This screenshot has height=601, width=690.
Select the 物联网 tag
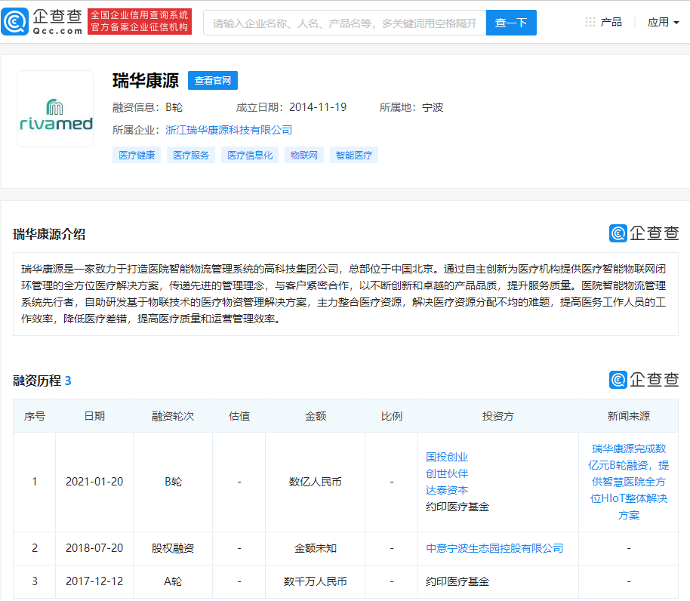click(x=304, y=156)
